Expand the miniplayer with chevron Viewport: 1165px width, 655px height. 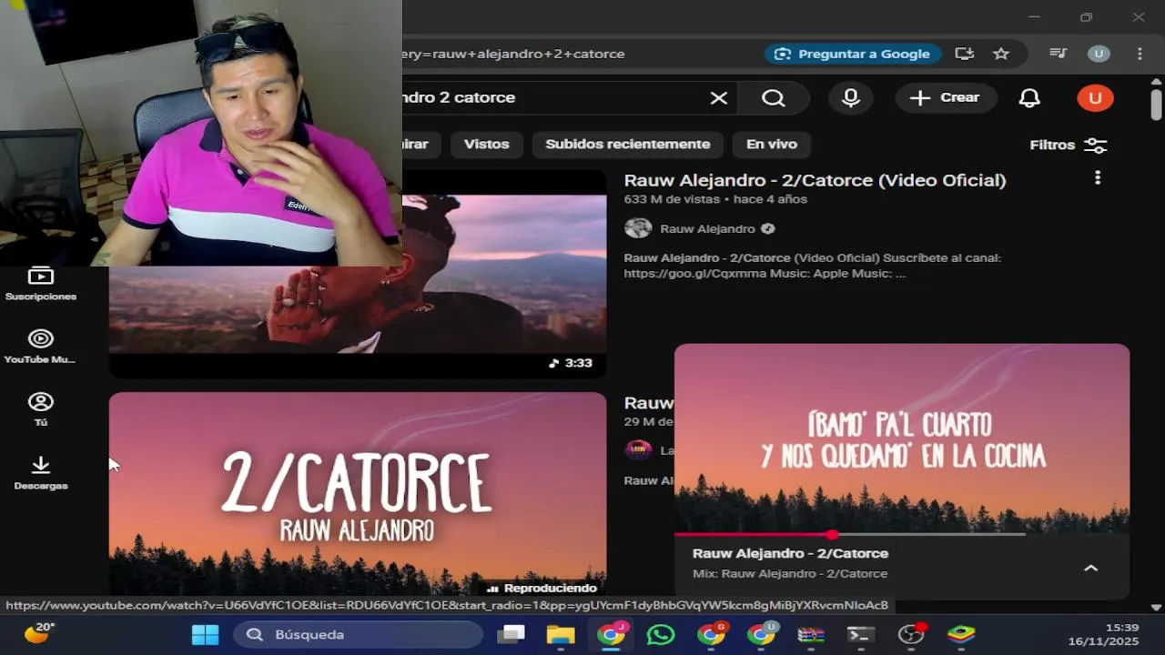click(1090, 569)
